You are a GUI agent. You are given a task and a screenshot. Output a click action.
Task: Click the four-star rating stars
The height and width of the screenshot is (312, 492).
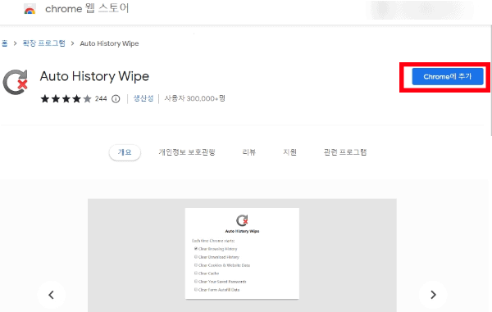tap(66, 99)
